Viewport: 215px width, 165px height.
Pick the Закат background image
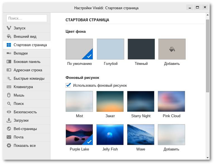110,102
